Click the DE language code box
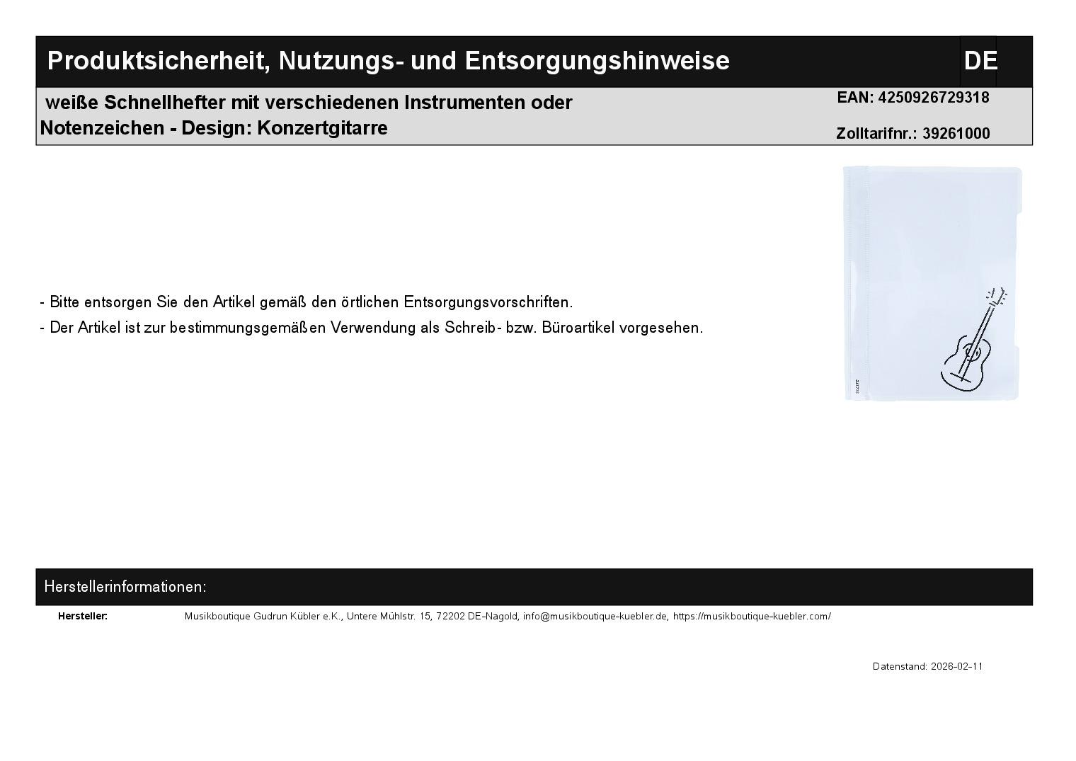Screen dimensions: 1076x761 [x=979, y=61]
